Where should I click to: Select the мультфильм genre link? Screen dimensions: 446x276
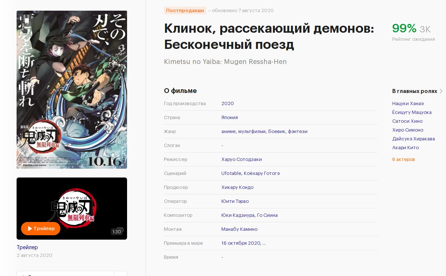pyautogui.click(x=252, y=132)
